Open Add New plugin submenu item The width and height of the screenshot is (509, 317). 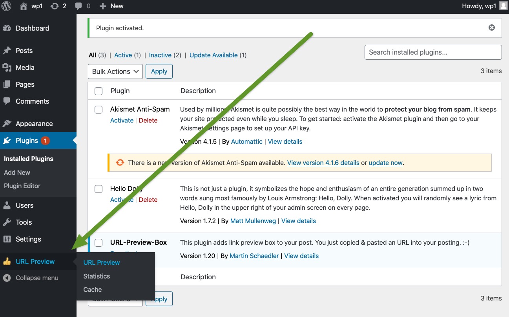click(17, 172)
